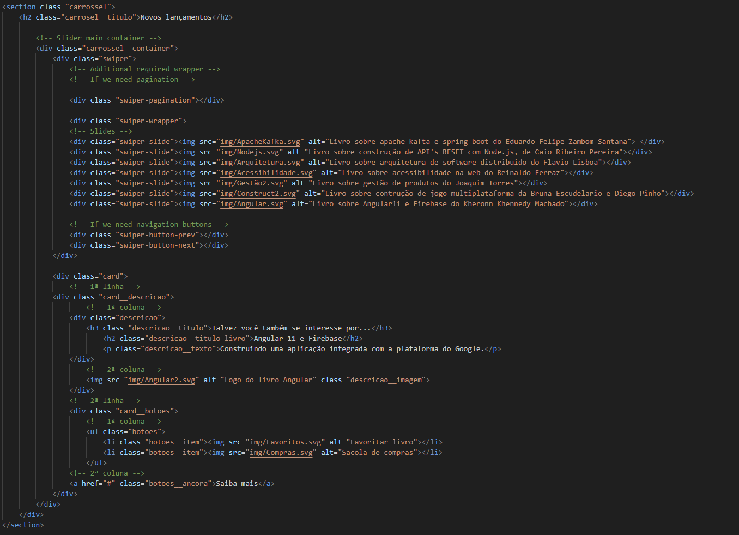The image size is (739, 535).
Task: Click the 'swiper-button-next' class name
Action: (158, 245)
